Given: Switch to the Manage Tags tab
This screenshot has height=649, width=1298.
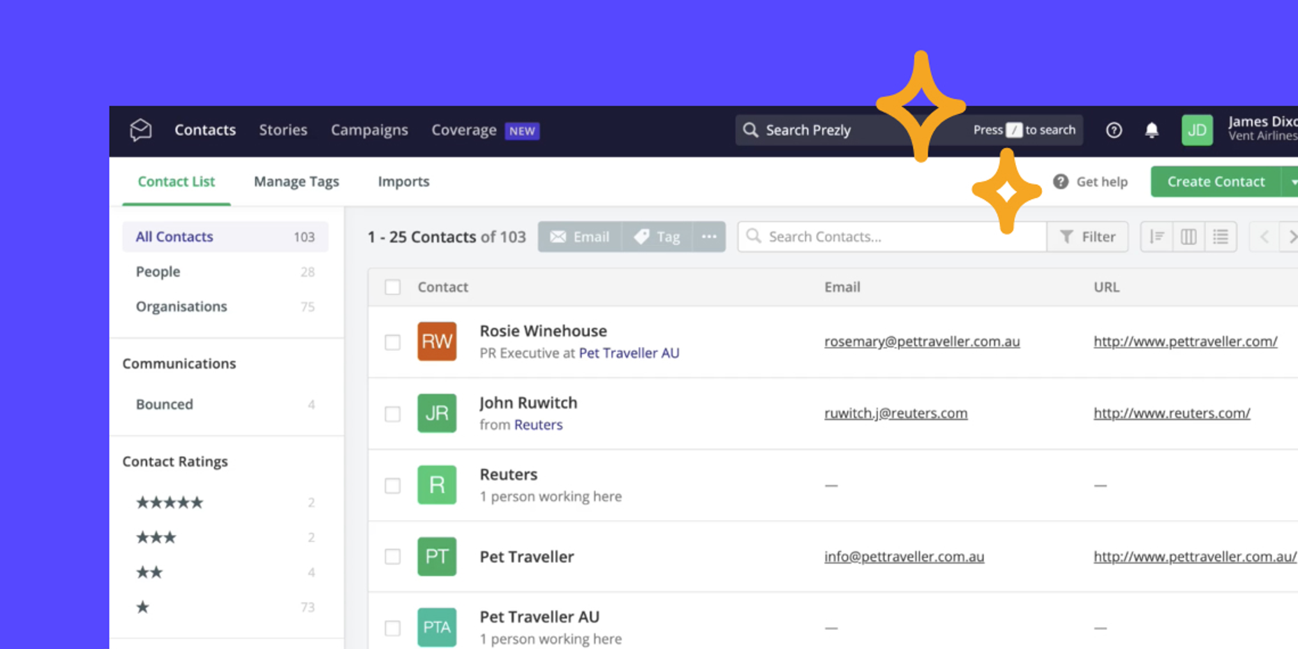Looking at the screenshot, I should coord(296,181).
